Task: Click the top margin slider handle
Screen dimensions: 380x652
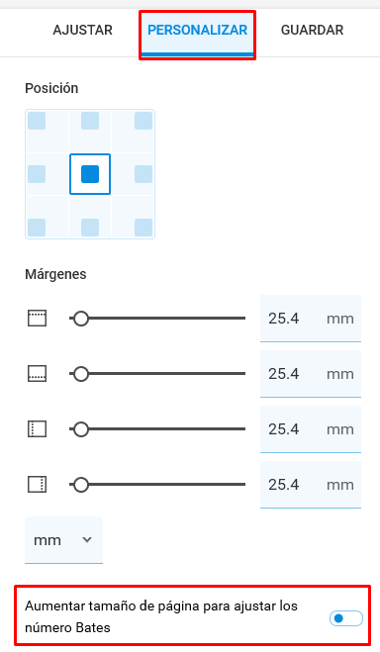Action: click(81, 319)
